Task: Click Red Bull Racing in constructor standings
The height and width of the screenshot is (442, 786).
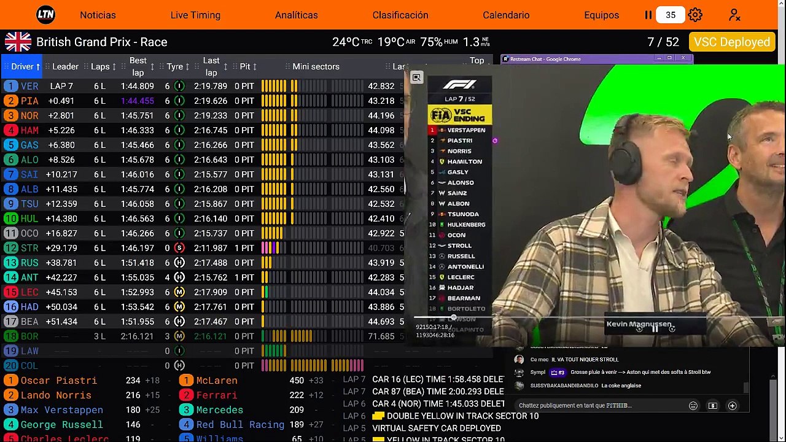Action: [x=240, y=425]
